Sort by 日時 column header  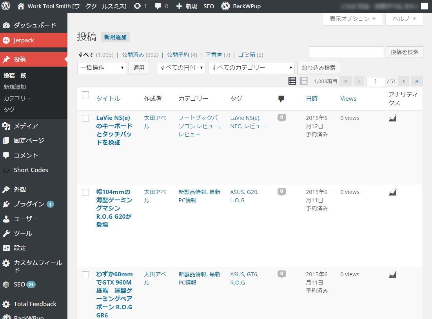tap(312, 99)
